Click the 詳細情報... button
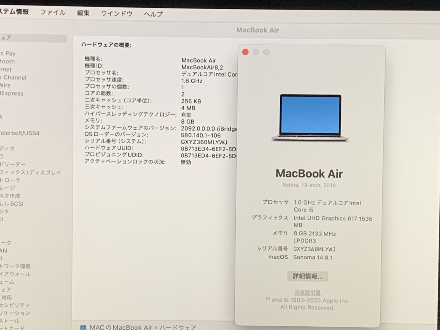This screenshot has height=330, width=440. 308,276
